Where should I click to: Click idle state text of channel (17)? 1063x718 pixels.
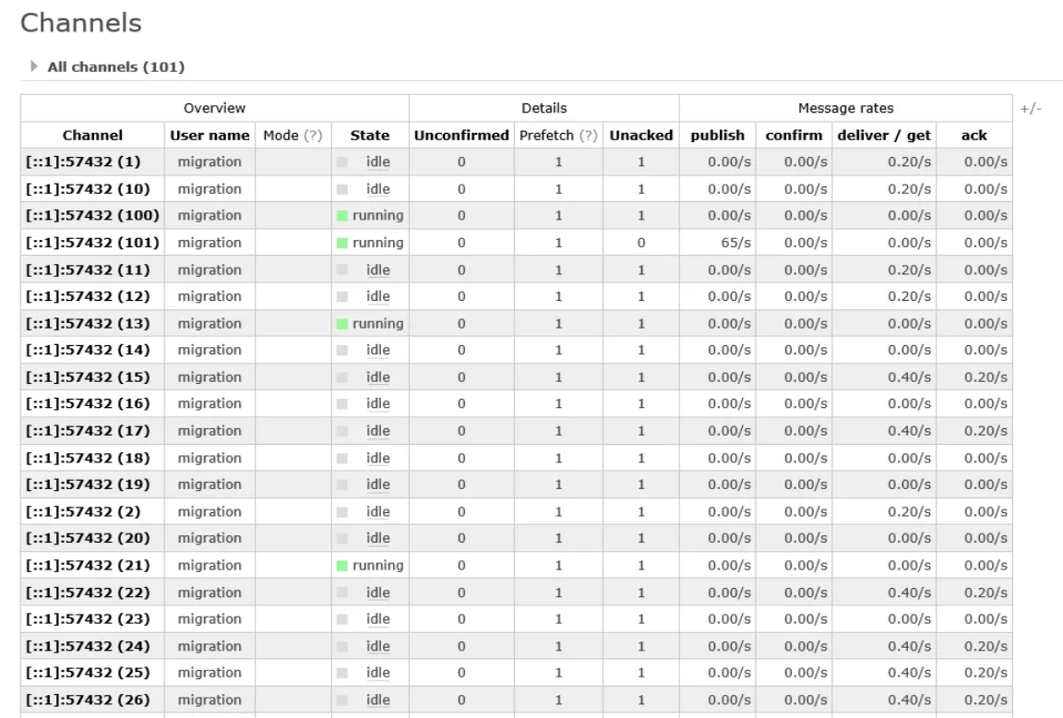pyautogui.click(x=377, y=431)
